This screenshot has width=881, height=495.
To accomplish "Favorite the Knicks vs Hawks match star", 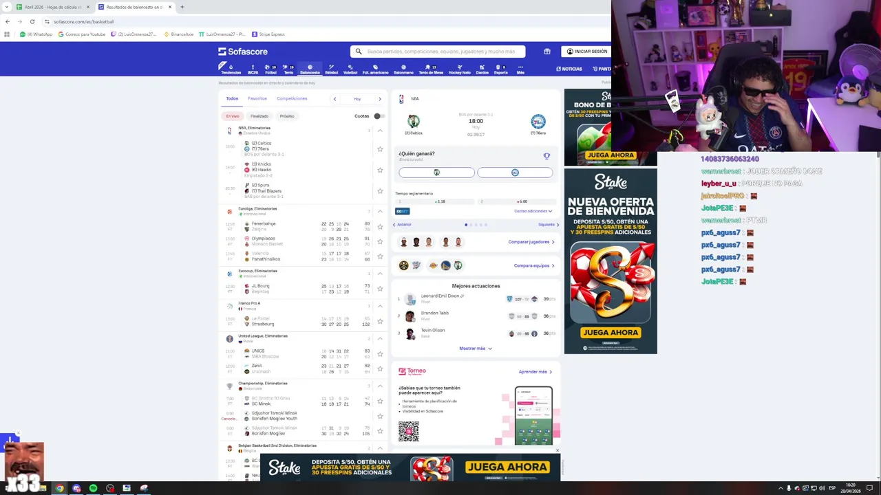I will tap(380, 170).
